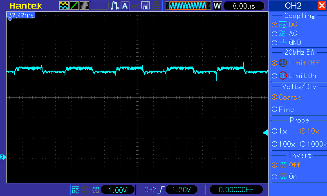Click the DC coupling symbol icon
The image size is (327, 196).
click(282, 24)
